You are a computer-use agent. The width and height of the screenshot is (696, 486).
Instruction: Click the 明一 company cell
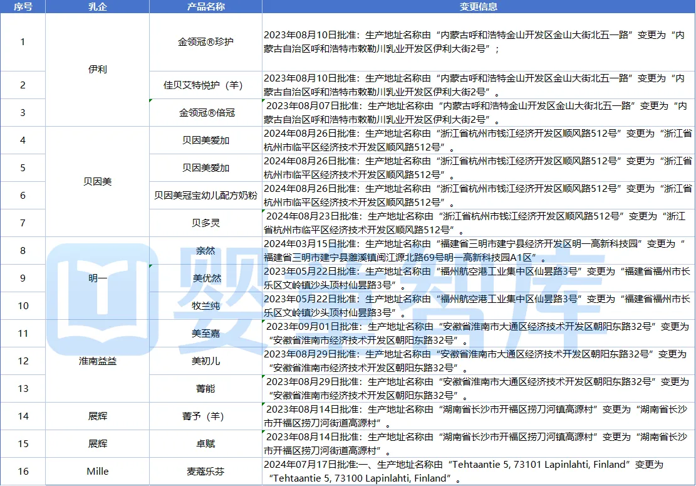97,278
